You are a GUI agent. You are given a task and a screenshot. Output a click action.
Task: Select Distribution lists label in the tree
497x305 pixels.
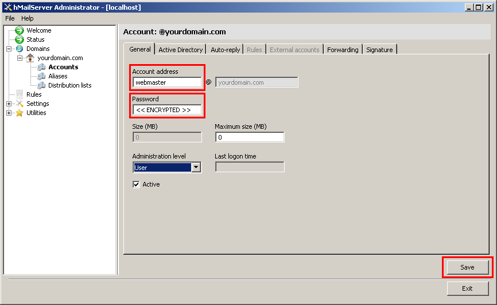point(70,85)
